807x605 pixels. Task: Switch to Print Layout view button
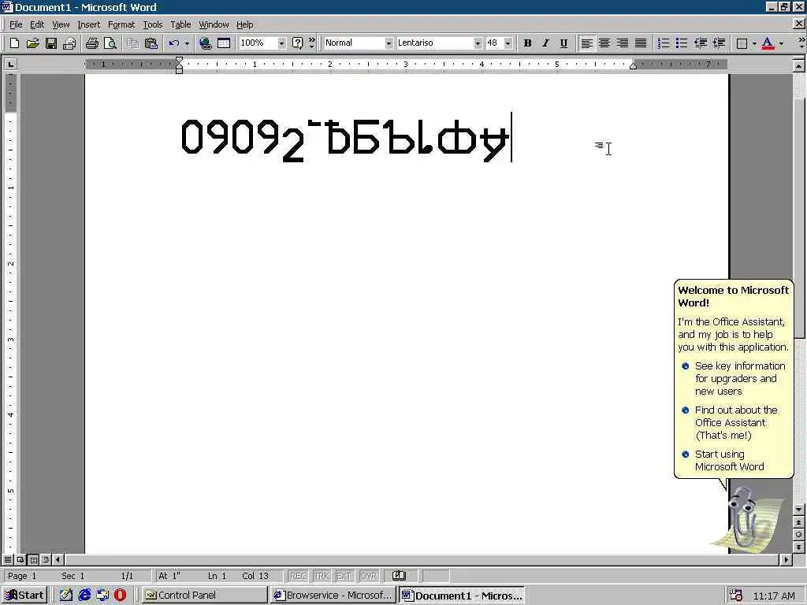click(33, 559)
